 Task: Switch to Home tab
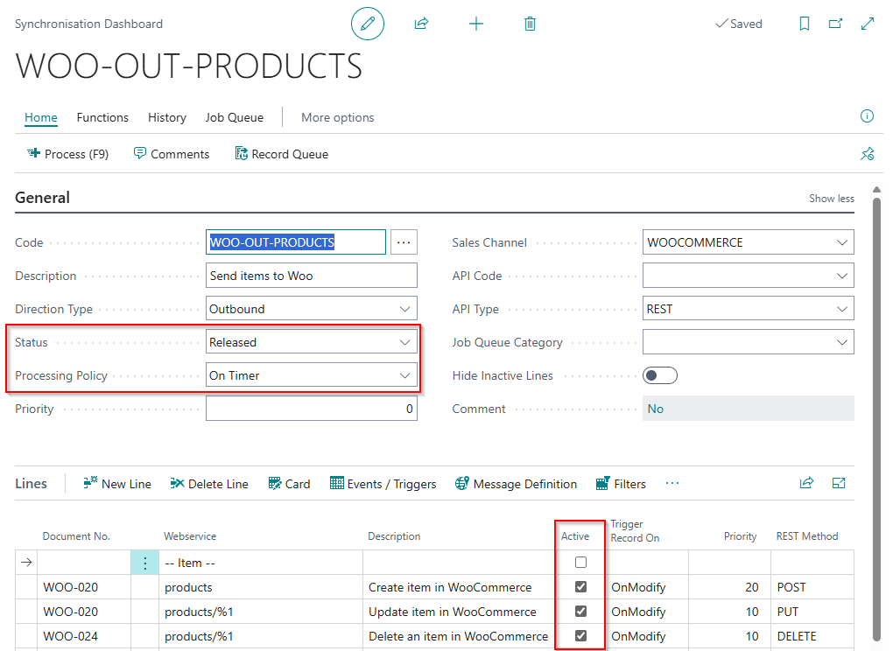(x=41, y=117)
